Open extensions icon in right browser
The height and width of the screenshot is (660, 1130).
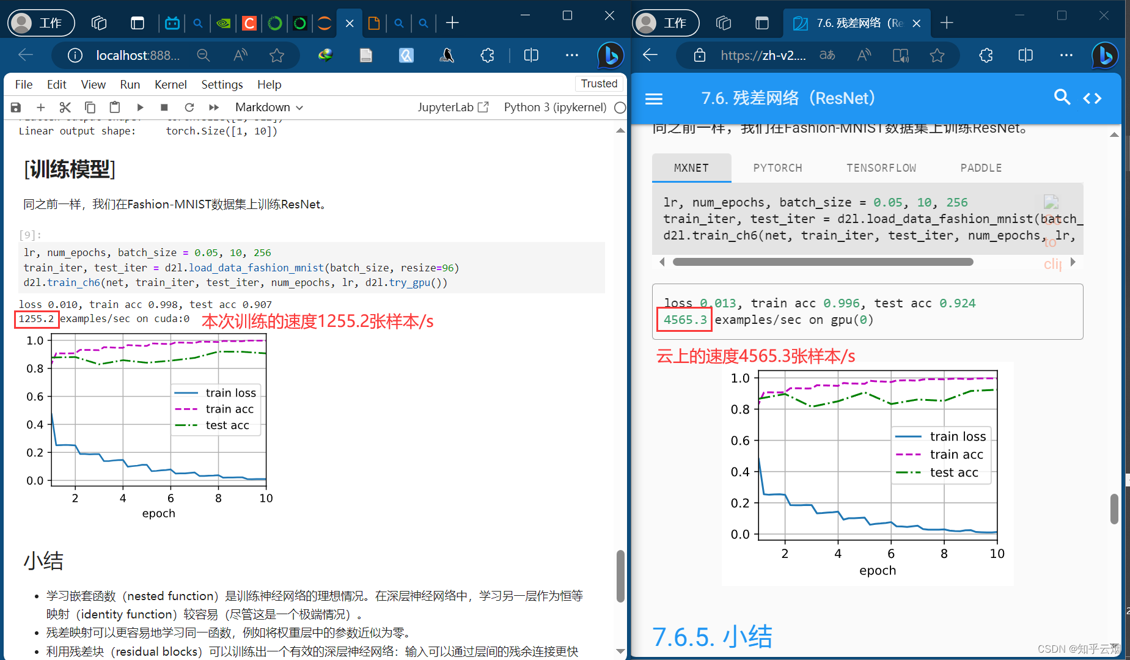click(986, 56)
